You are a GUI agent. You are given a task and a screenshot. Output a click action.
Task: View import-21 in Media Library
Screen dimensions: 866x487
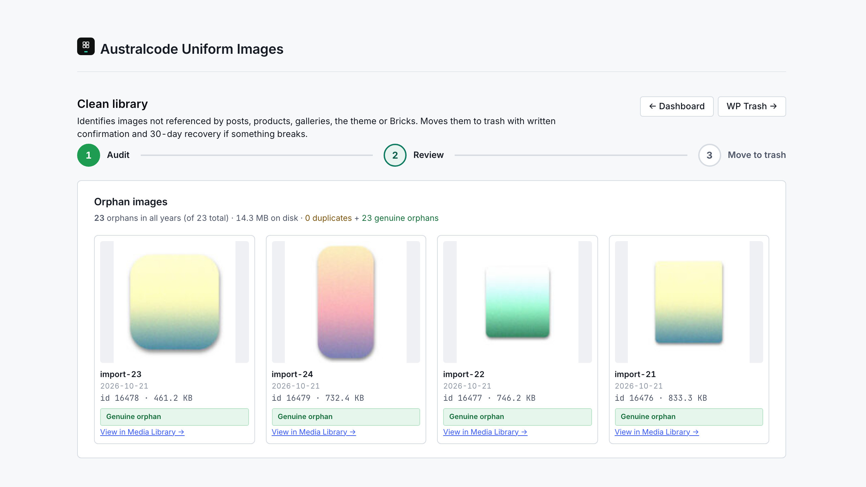click(657, 432)
